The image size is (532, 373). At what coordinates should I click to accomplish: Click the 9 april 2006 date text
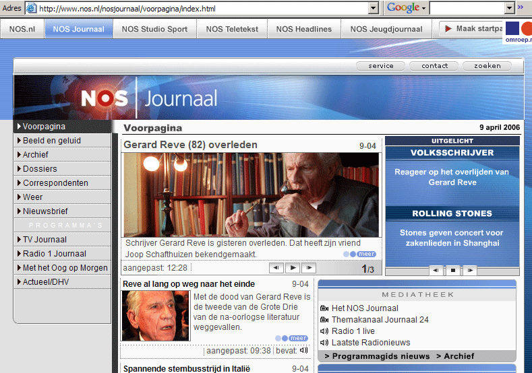point(500,127)
